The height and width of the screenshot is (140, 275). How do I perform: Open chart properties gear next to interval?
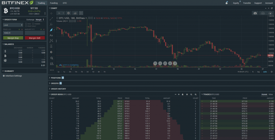[68, 13]
